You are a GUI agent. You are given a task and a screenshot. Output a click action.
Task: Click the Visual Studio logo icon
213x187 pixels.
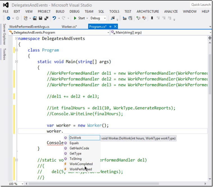point(6,5)
